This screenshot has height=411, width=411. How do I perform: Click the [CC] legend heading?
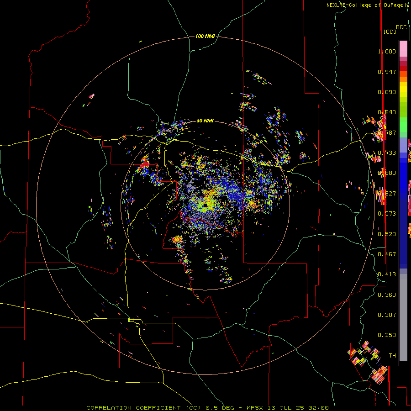pos(390,32)
